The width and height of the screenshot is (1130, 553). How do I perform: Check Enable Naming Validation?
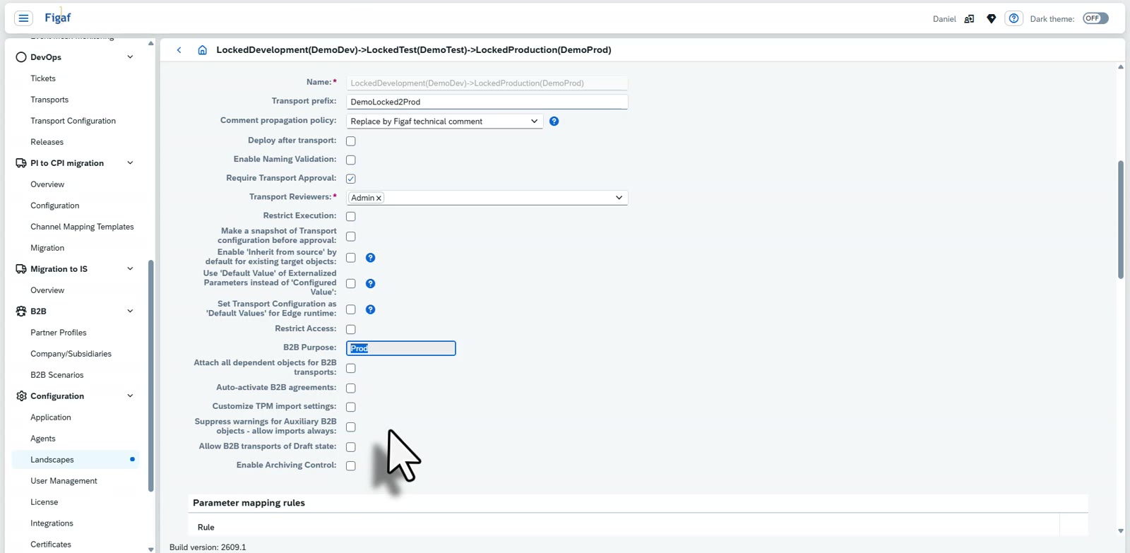[x=351, y=160]
